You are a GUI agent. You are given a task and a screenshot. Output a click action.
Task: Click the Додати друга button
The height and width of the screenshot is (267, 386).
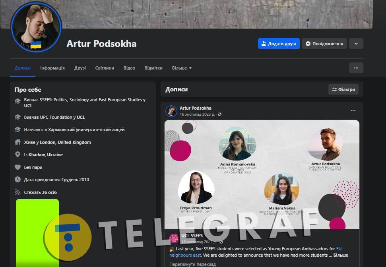(x=279, y=44)
